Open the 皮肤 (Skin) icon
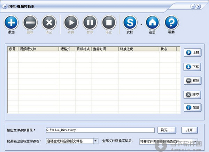 tap(130, 23)
